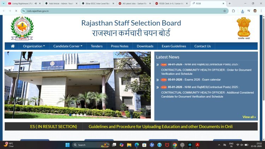
Task: Open a new tab with plus icon
Action: tap(230, 4)
